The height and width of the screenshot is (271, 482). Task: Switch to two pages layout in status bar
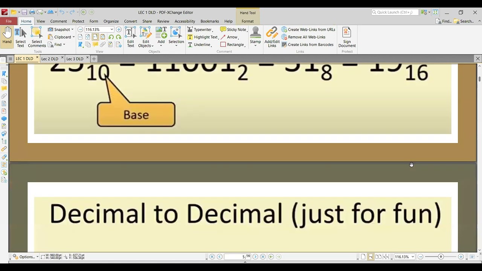378,257
